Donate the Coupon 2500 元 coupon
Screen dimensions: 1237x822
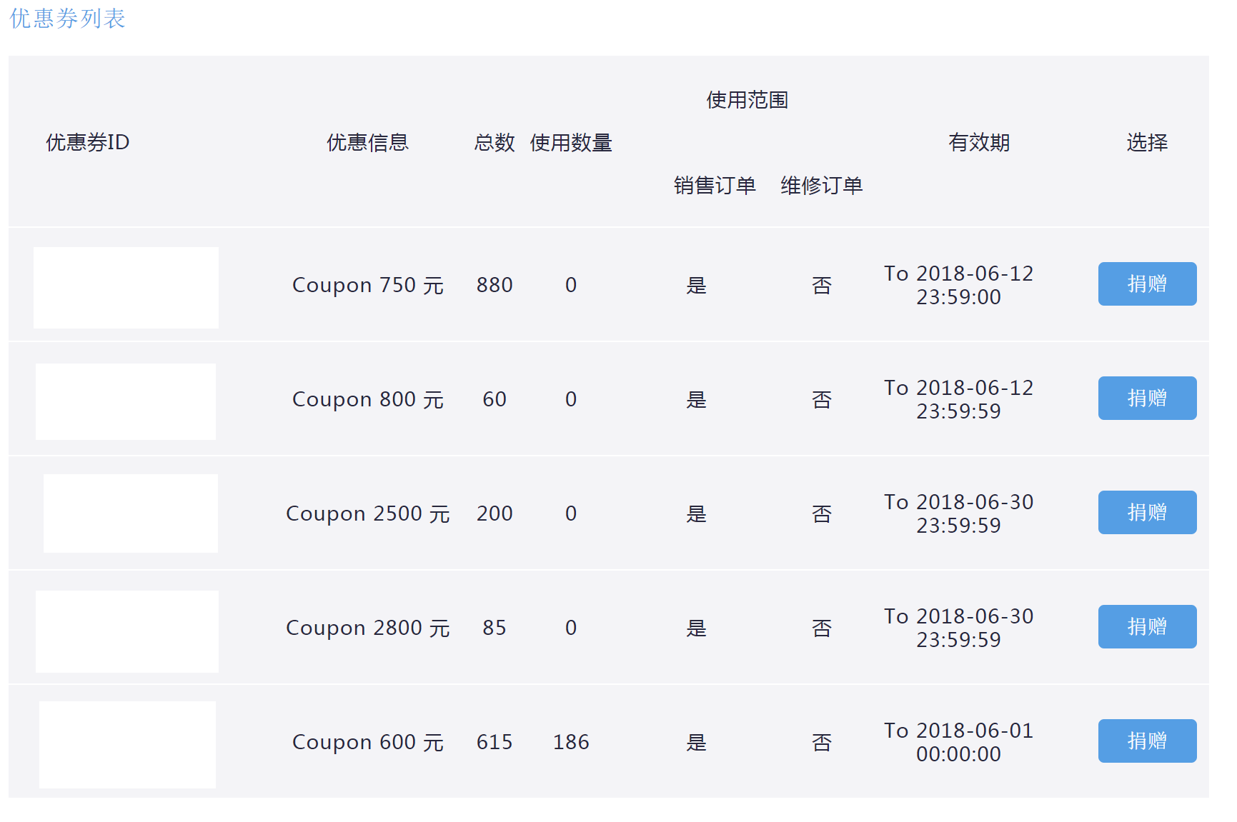[x=1146, y=512]
